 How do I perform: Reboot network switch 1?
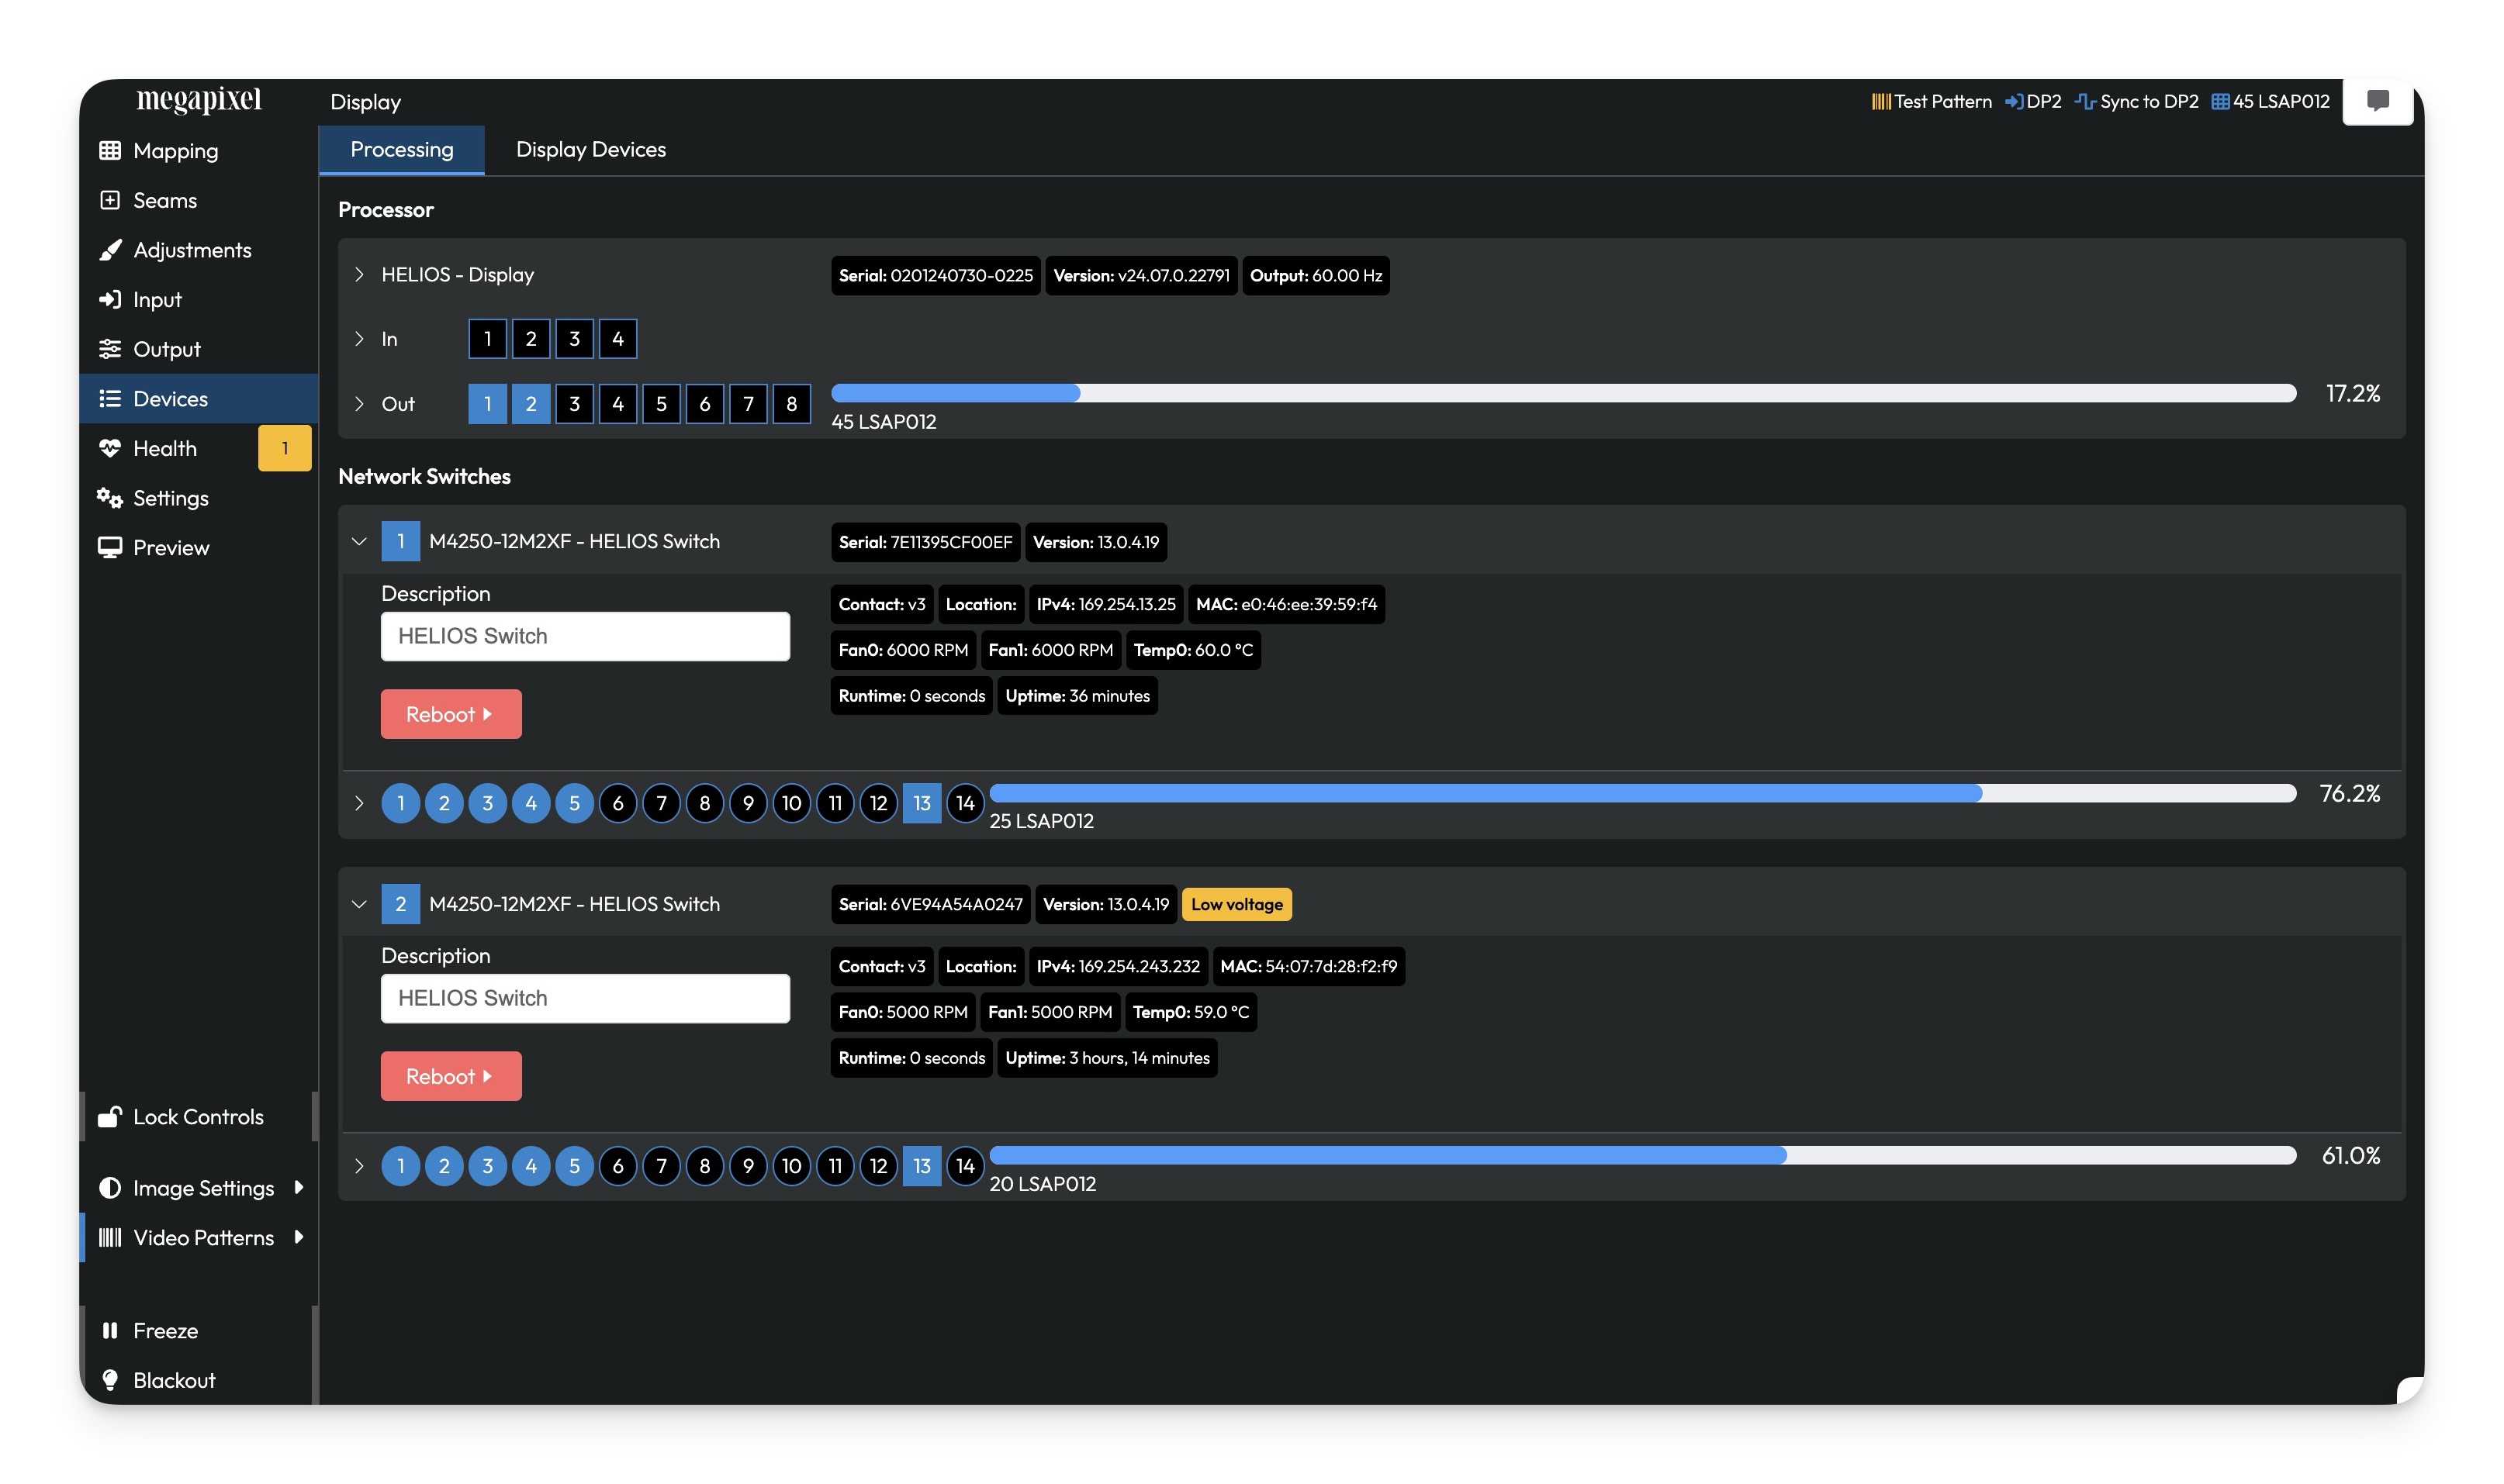point(450,714)
